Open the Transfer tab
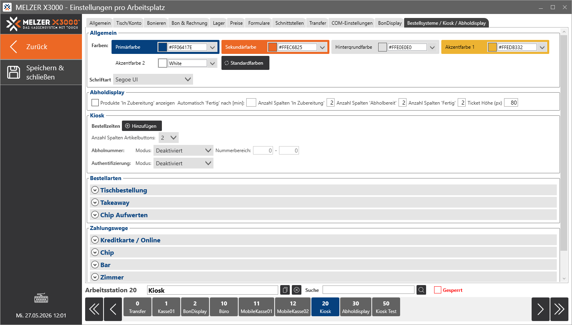The height and width of the screenshot is (325, 572). click(x=318, y=23)
